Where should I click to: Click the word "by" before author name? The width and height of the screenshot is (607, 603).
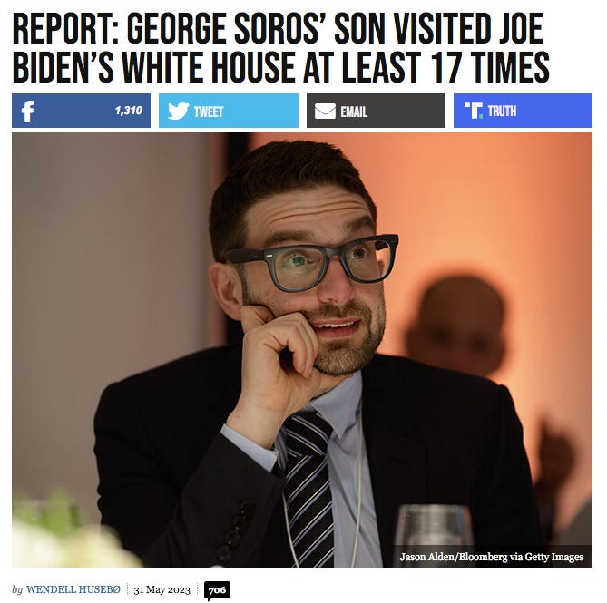tap(17, 589)
